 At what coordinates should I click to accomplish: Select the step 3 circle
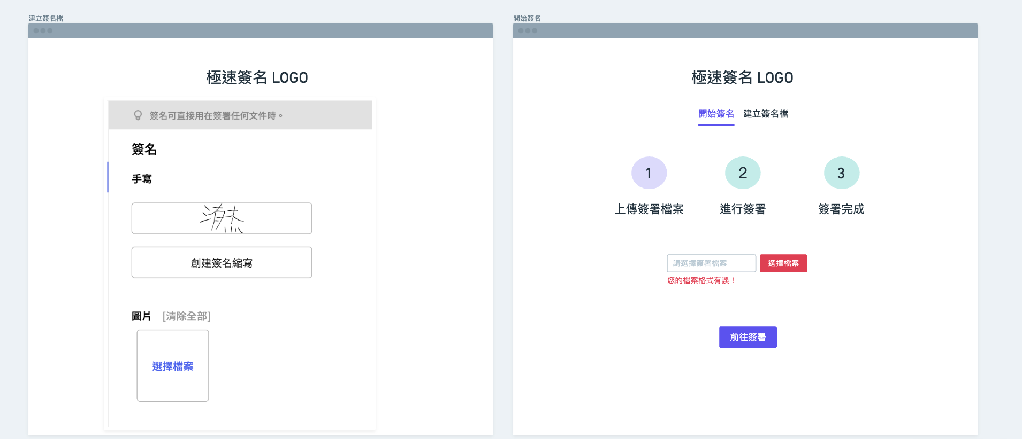[x=841, y=173]
